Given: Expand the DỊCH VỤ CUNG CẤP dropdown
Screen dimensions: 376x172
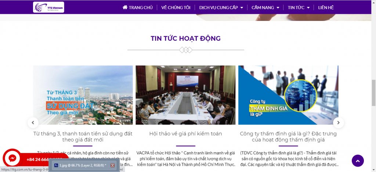Looking at the screenshot, I should (x=242, y=8).
